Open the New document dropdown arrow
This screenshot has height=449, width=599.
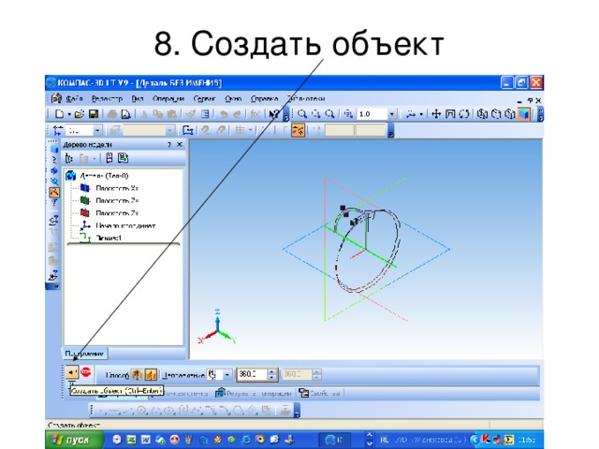pos(69,114)
